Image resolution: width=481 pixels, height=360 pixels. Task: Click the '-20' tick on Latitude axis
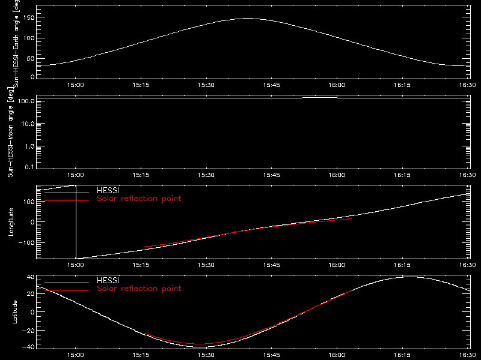pos(28,331)
